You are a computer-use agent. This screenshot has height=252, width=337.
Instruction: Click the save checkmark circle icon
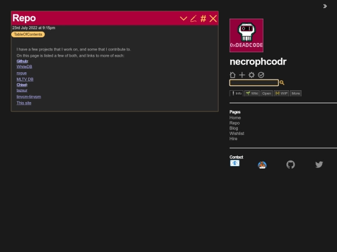click(261, 75)
